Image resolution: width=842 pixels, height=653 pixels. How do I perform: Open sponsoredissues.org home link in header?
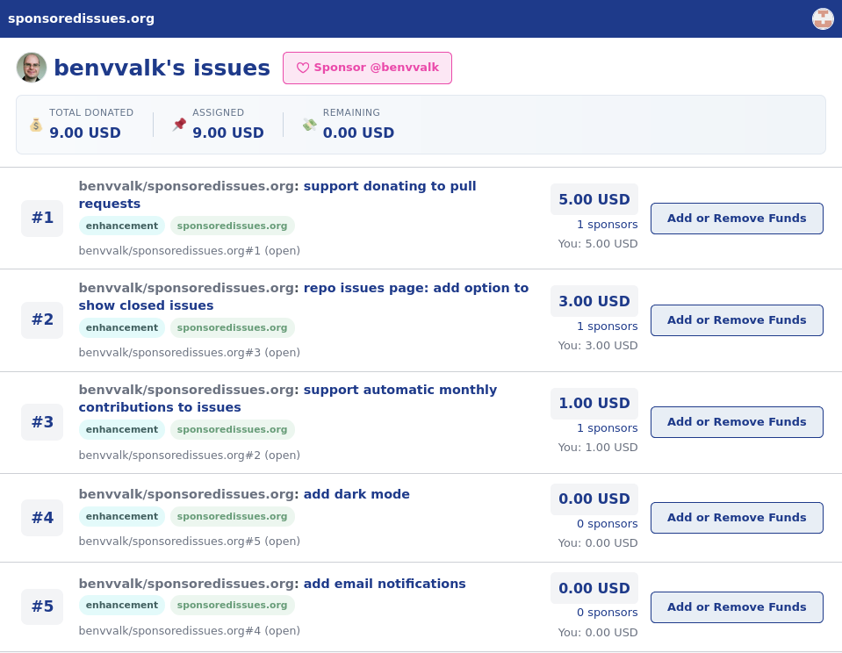pos(81,18)
